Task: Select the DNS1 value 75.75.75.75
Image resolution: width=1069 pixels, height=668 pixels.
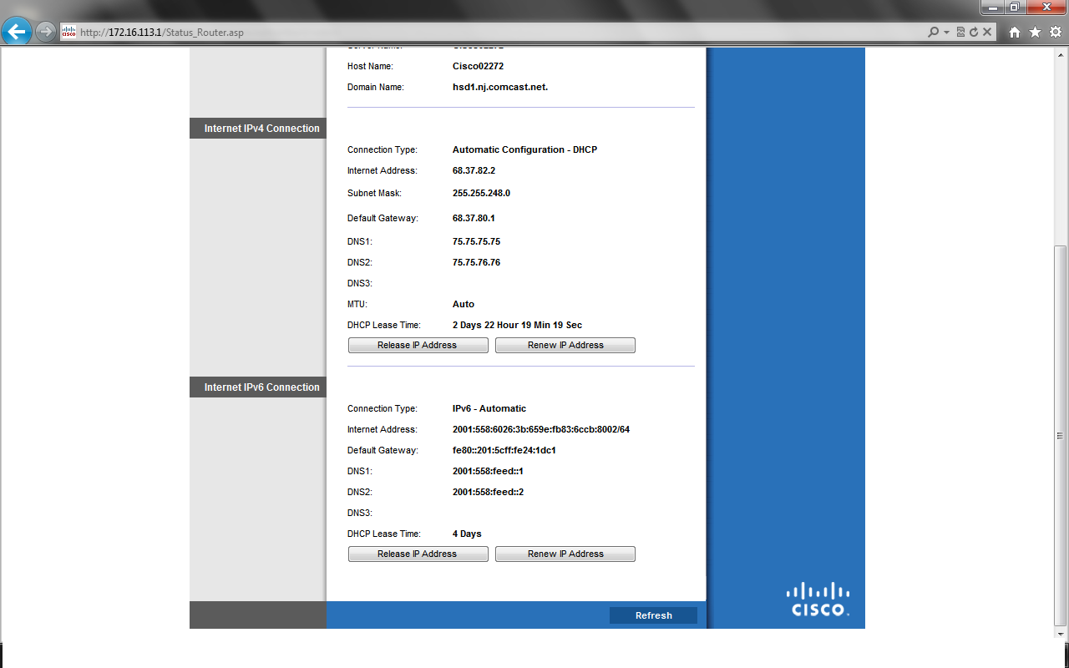Action: point(476,241)
